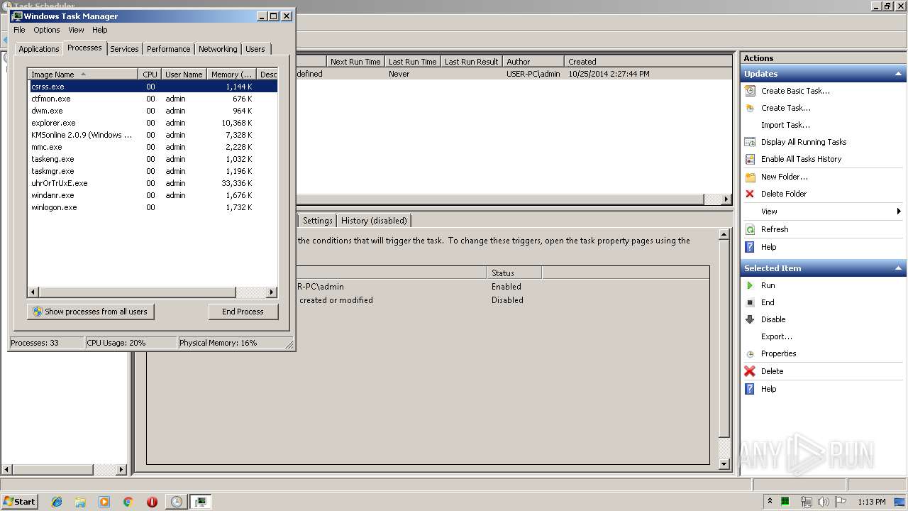This screenshot has width=908, height=511.
Task: Click the Properties clock icon
Action: pyautogui.click(x=750, y=353)
